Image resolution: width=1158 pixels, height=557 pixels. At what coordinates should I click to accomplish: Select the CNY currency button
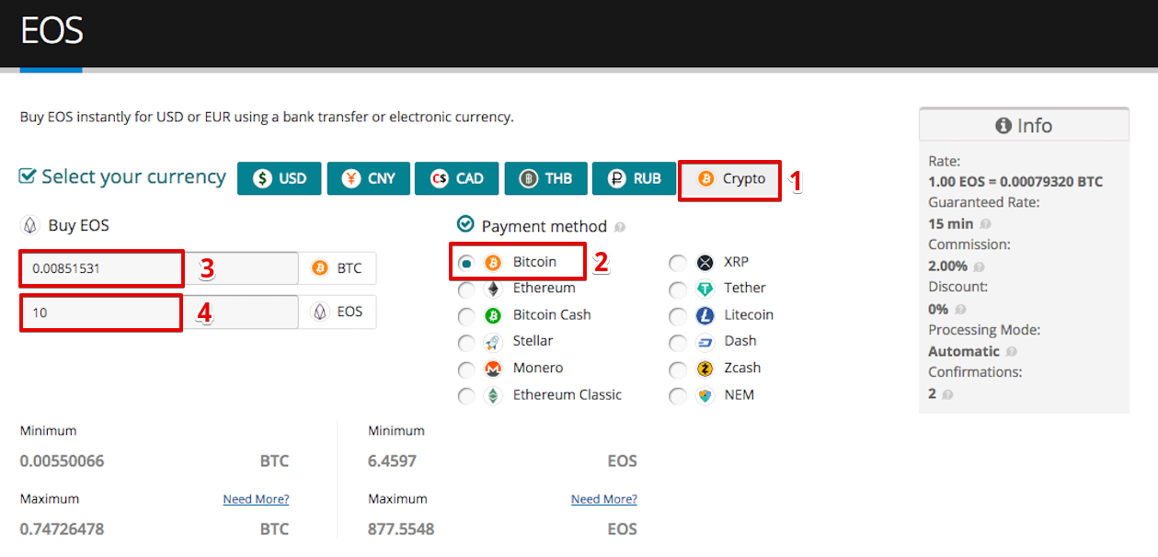tap(368, 178)
